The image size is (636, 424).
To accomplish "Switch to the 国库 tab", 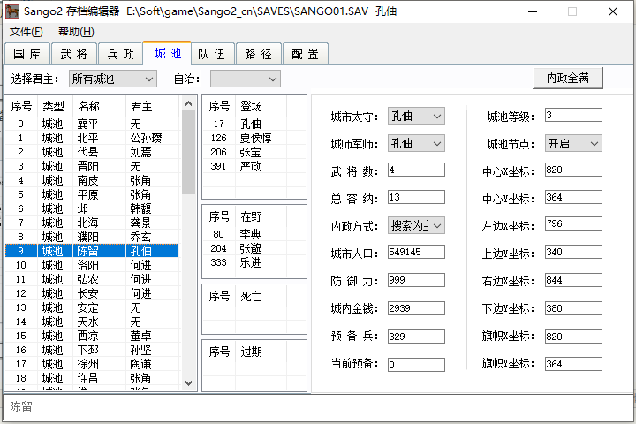I will click(26, 54).
